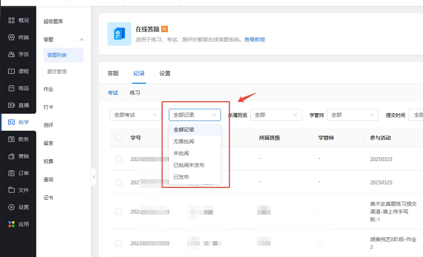423x257 pixels.
Task: Open 题目管理 in the side menu
Action: coord(57,72)
